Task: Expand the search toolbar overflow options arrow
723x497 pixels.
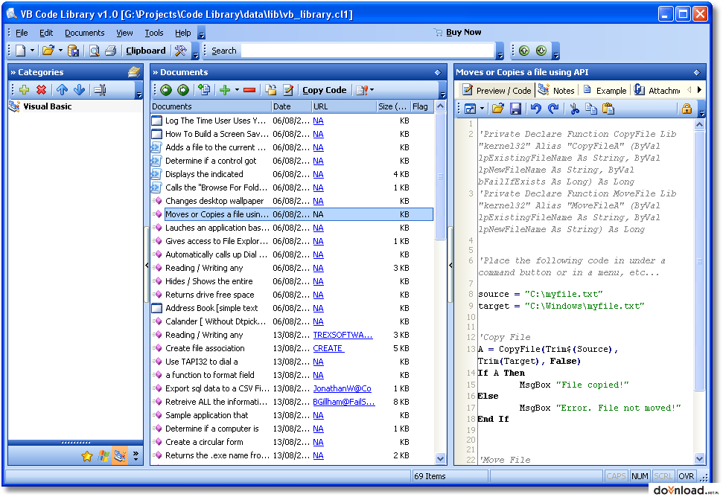Action: [x=500, y=51]
